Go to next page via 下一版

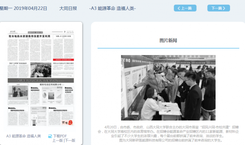[x=70, y=140]
